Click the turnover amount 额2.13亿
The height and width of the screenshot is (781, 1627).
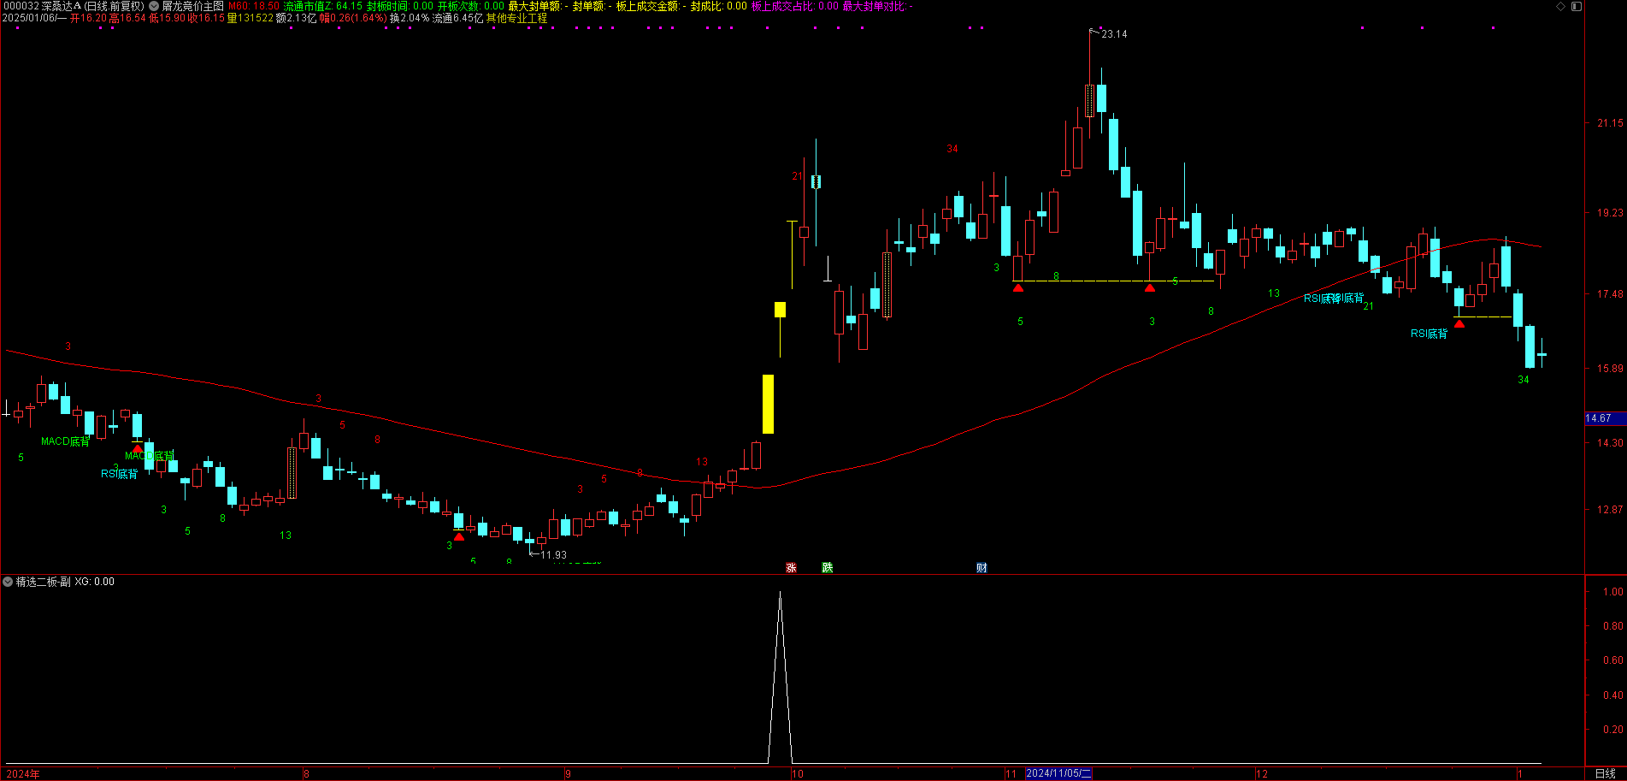(x=296, y=18)
